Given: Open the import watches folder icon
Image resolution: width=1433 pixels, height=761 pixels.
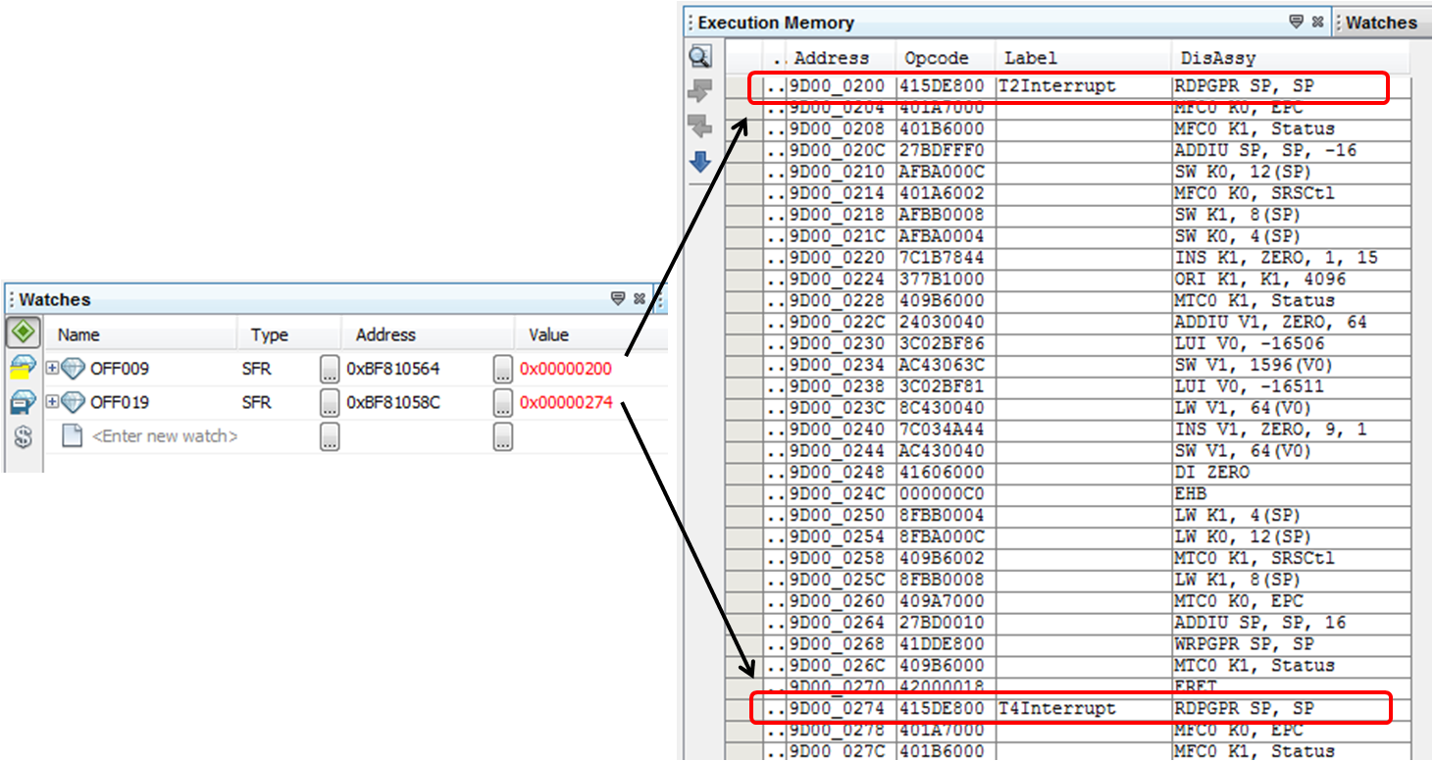Looking at the screenshot, I should click(x=22, y=370).
